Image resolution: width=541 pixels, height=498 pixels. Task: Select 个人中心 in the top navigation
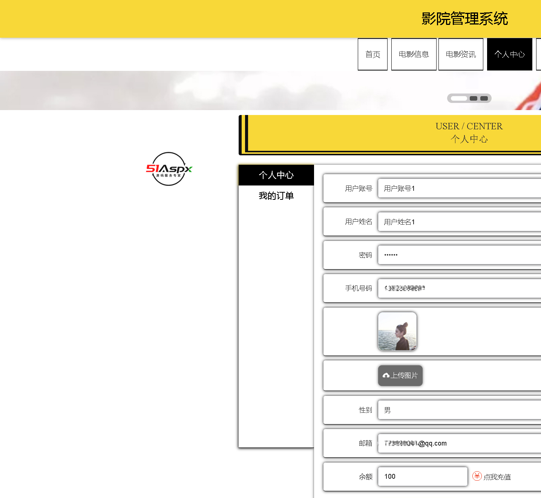click(509, 54)
